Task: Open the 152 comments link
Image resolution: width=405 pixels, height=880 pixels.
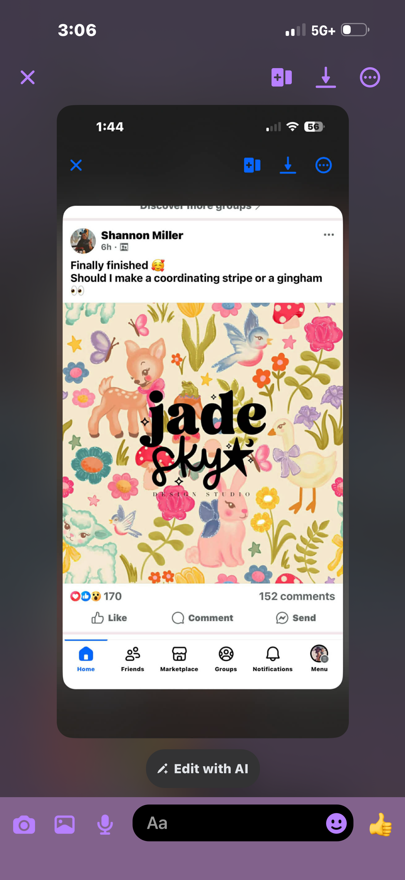Action: [297, 596]
